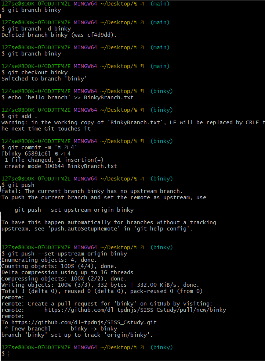265x361 pixels.
Task: Open the GitHub pull request URL for binky
Action: point(135,310)
